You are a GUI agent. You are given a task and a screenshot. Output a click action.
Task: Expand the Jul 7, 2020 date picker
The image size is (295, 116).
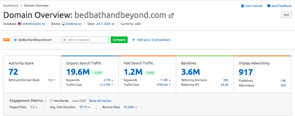click(105, 24)
